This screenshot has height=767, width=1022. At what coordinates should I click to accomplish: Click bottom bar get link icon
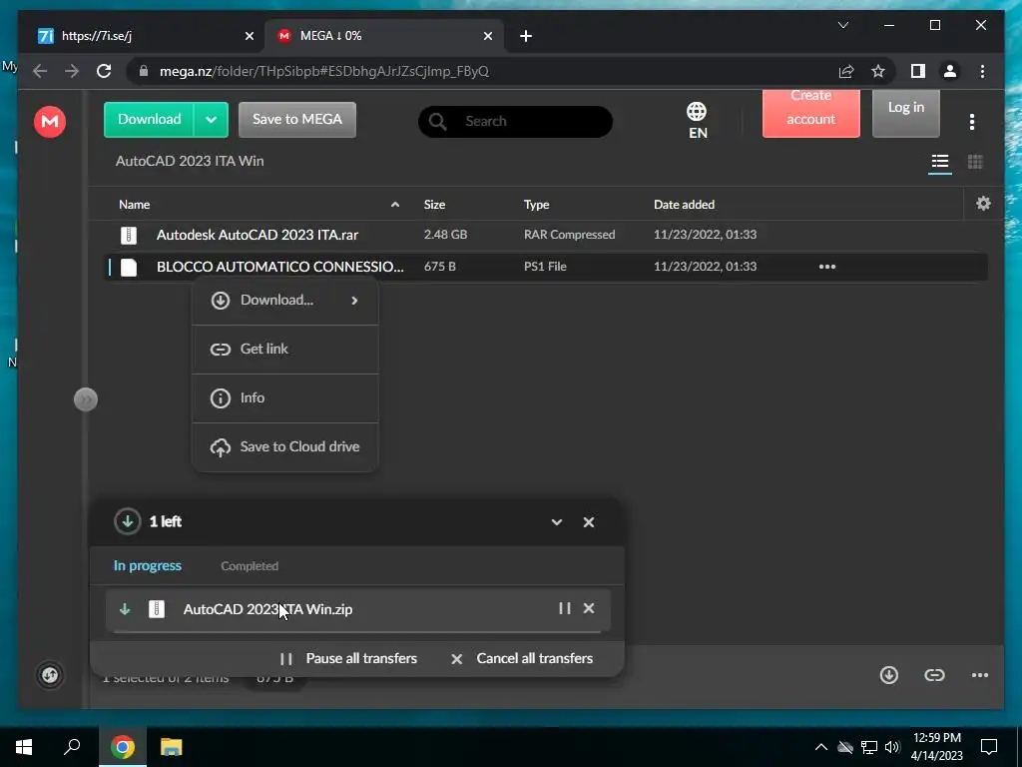[934, 675]
